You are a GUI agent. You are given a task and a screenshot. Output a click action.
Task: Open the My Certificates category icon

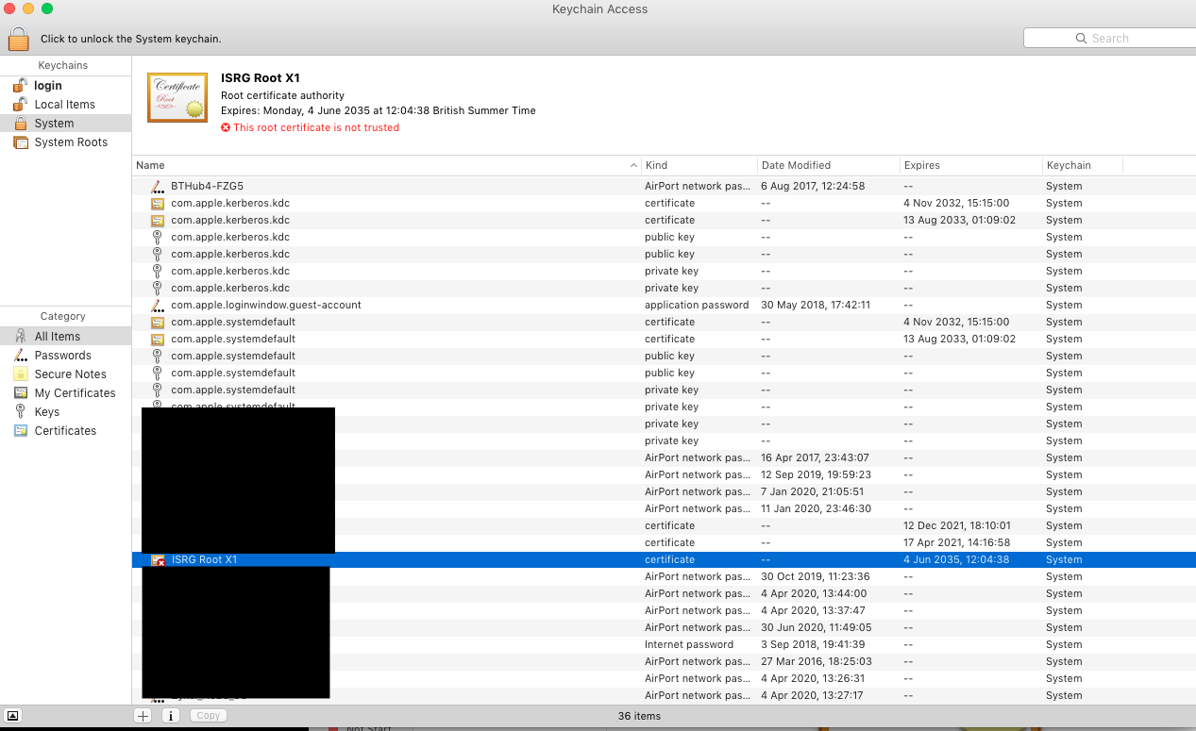click(x=20, y=393)
